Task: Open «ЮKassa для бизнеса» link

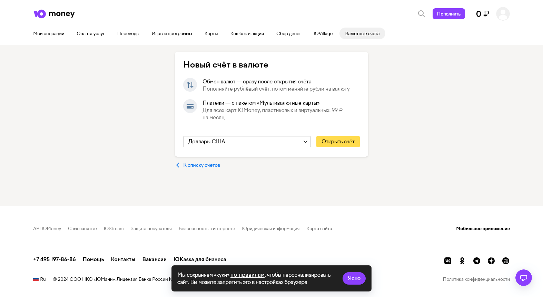Action: click(x=200, y=259)
